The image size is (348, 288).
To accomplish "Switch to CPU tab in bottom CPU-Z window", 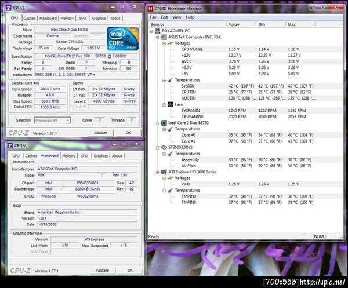I will (x=16, y=156).
